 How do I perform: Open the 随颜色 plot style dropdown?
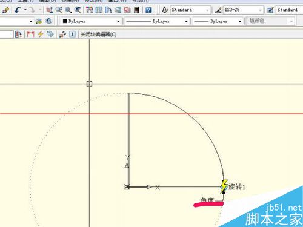[x=270, y=21]
